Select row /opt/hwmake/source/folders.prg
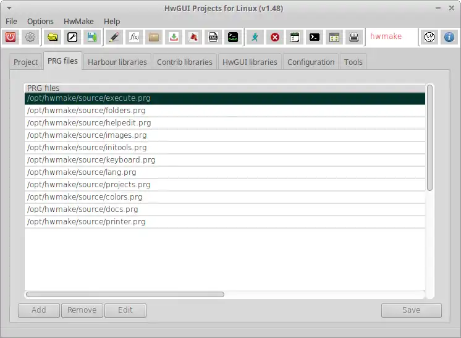461x338 pixels. (224, 111)
